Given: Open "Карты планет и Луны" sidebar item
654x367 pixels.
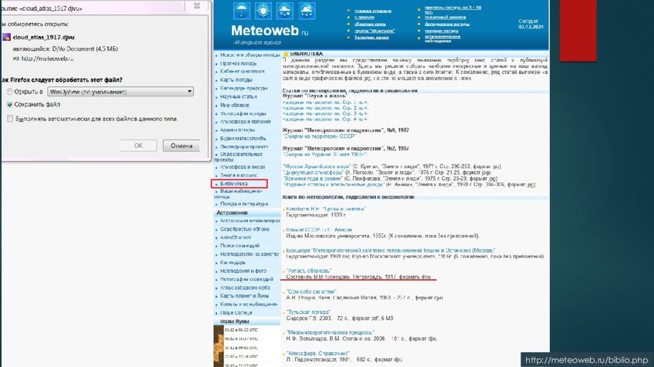Looking at the screenshot, I should pos(245,296).
